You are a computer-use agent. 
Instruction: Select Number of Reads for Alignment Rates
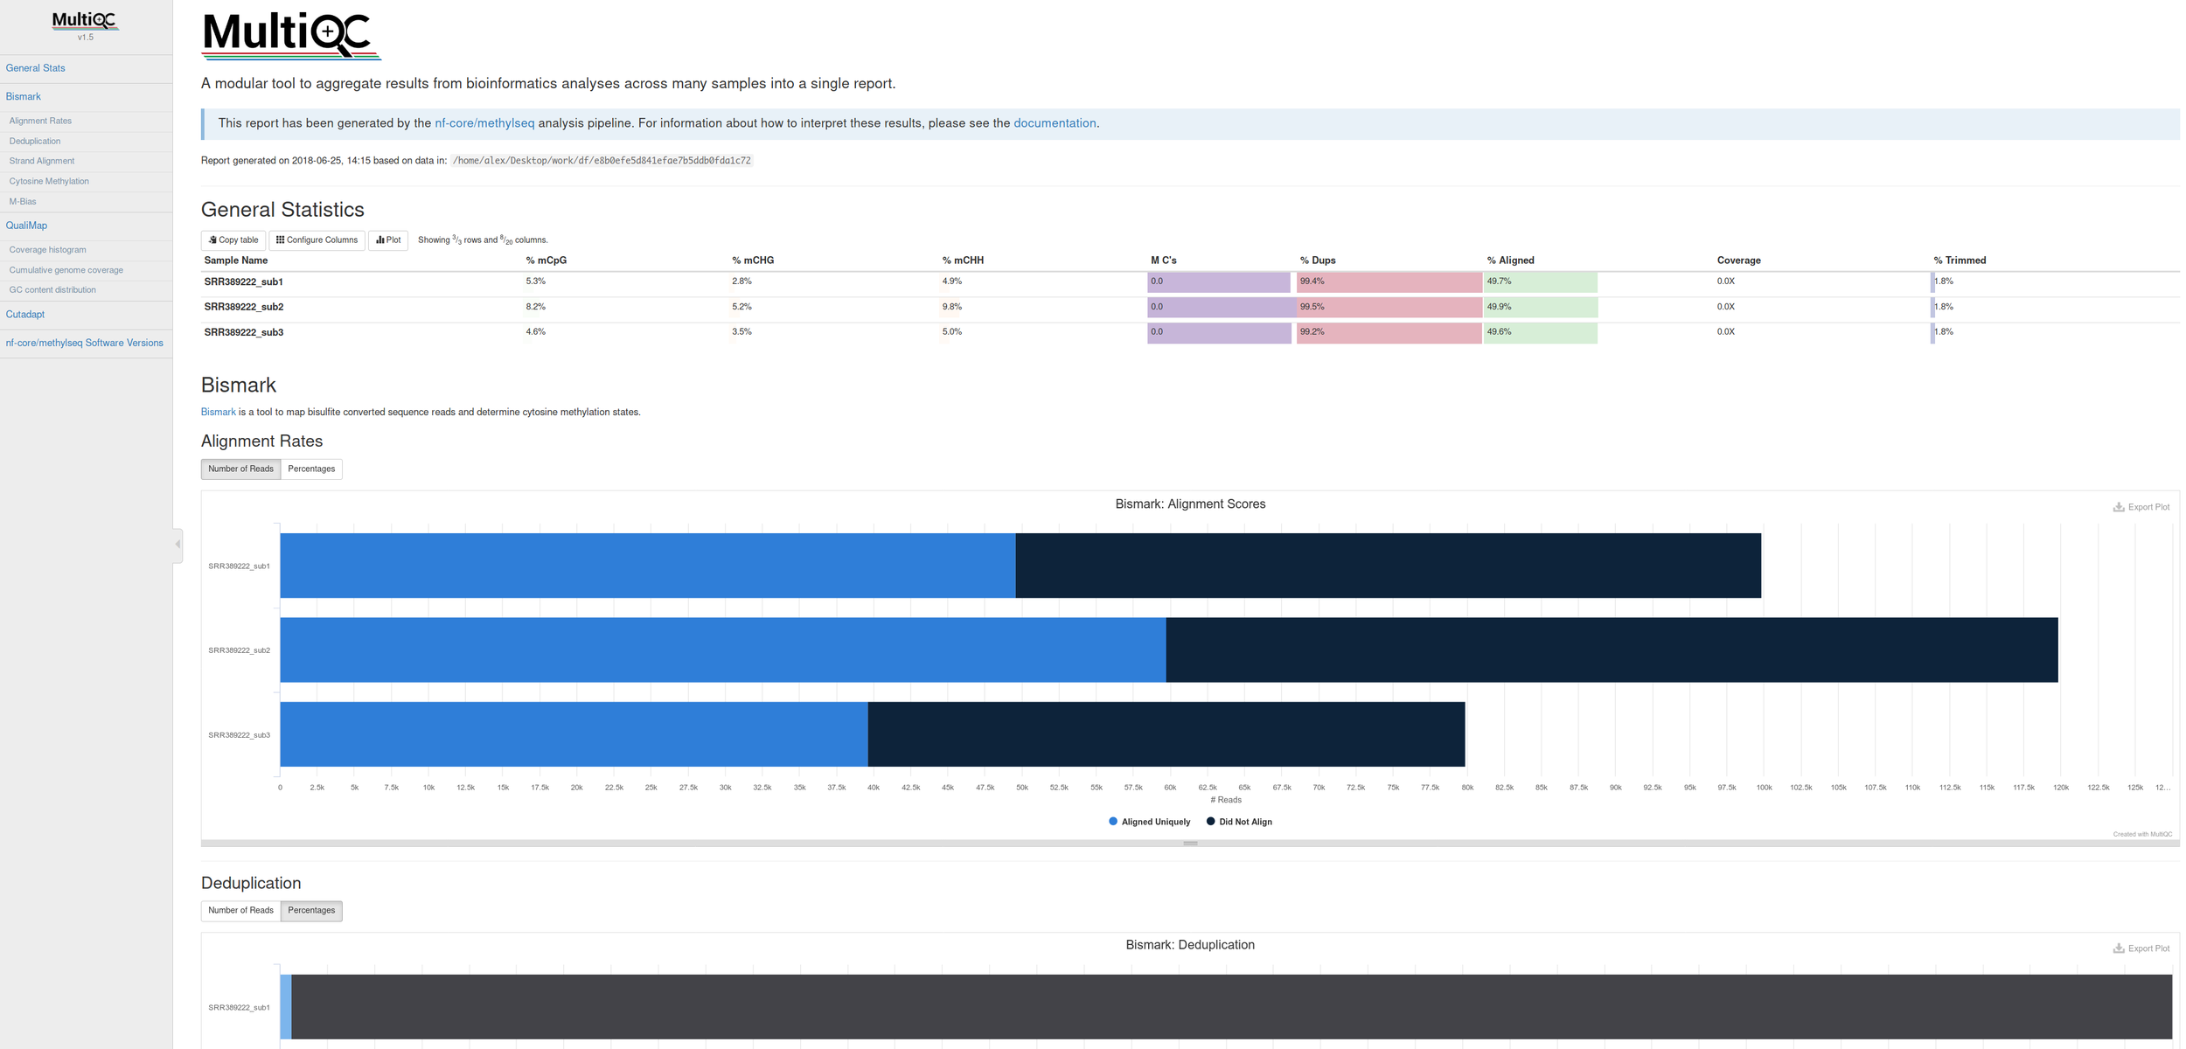[x=240, y=469]
